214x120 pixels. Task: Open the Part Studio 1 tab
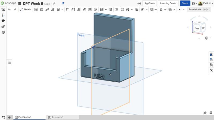pyautogui.click(x=25, y=117)
